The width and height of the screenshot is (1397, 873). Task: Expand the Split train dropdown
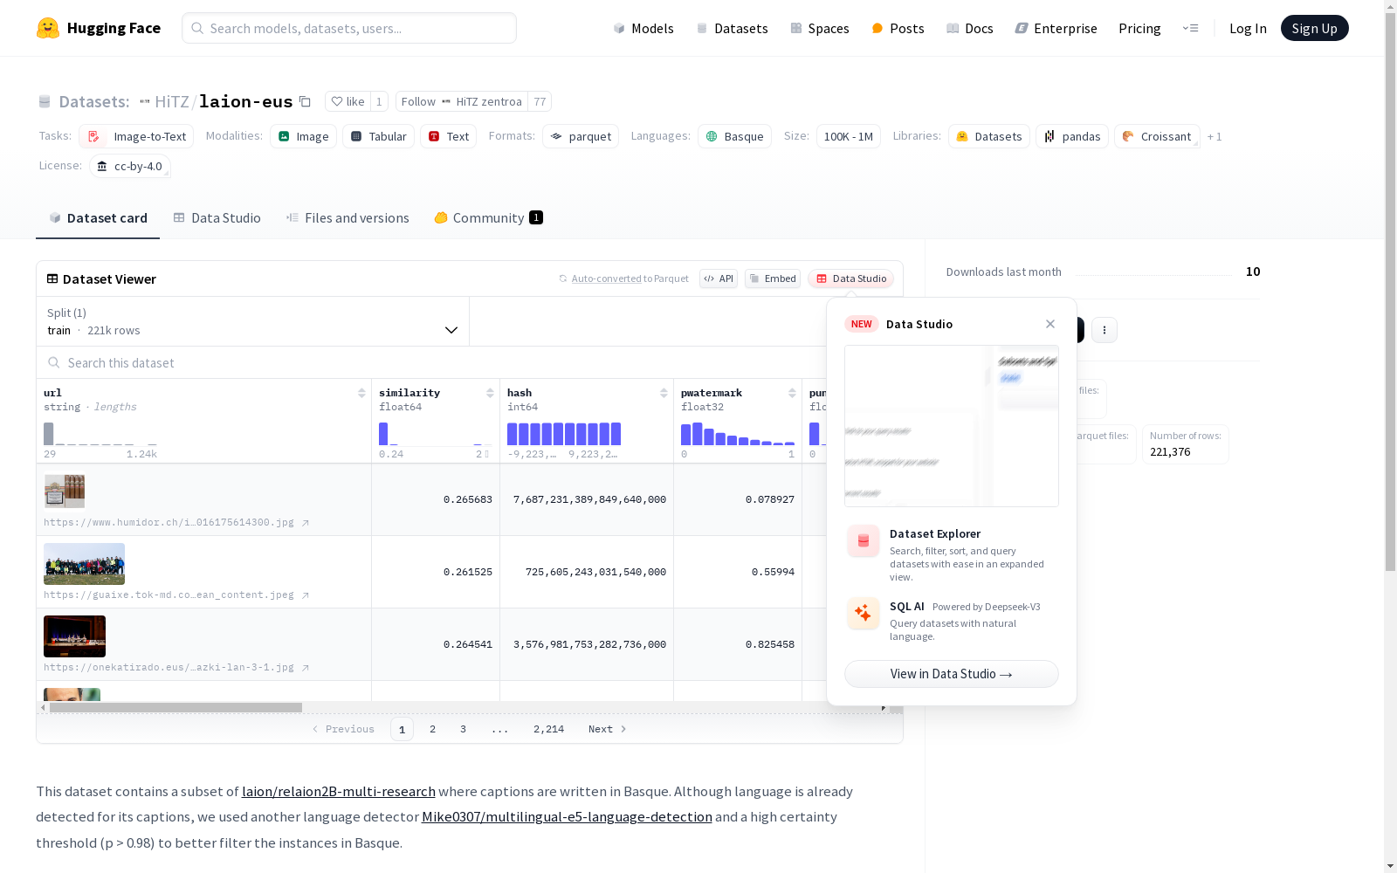point(252,321)
